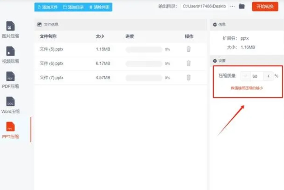Open the 视频压缩 video compression section
284x190 pixels.
[11, 55]
